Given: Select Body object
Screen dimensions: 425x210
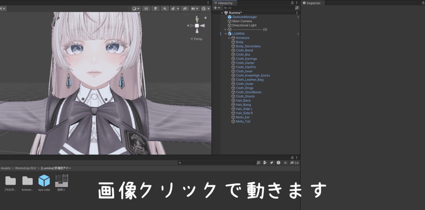Looking at the screenshot, I should 239,42.
